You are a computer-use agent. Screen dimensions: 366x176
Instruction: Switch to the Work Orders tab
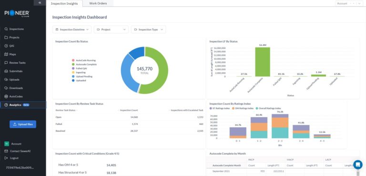point(98,3)
